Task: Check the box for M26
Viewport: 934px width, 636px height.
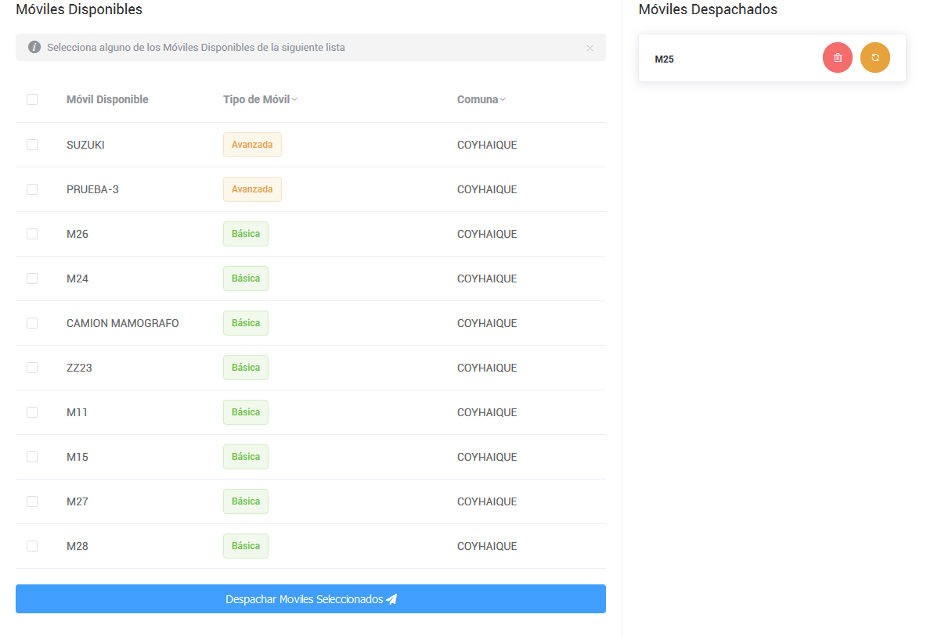Action: [32, 234]
